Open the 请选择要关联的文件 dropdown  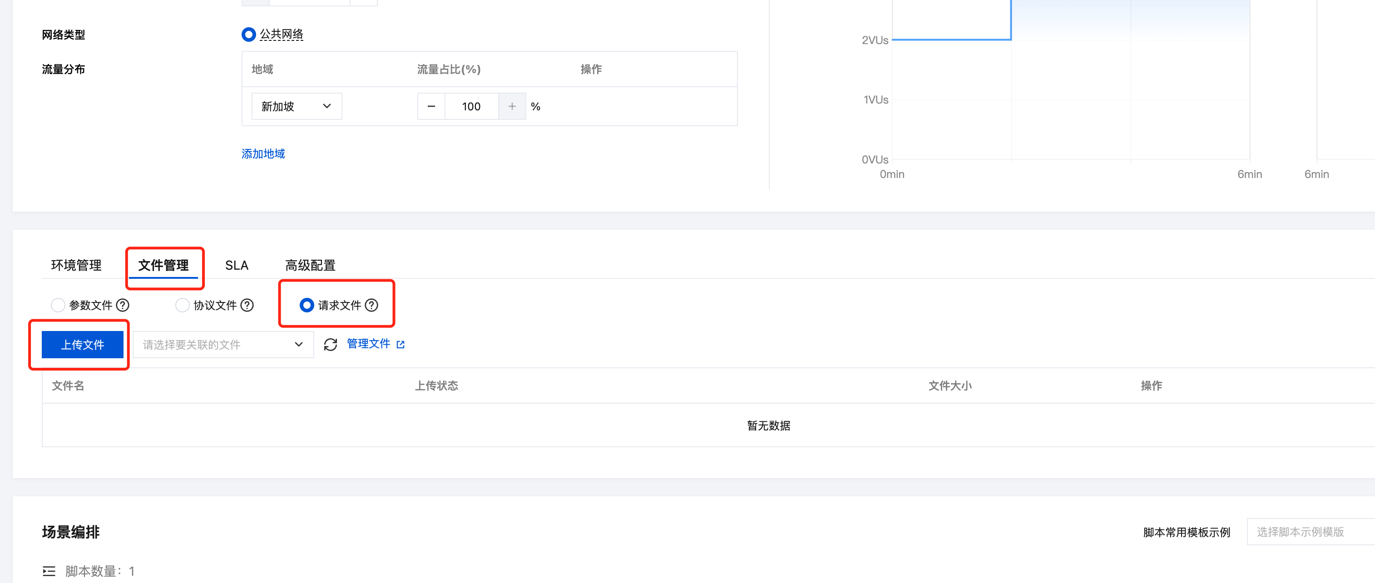223,344
